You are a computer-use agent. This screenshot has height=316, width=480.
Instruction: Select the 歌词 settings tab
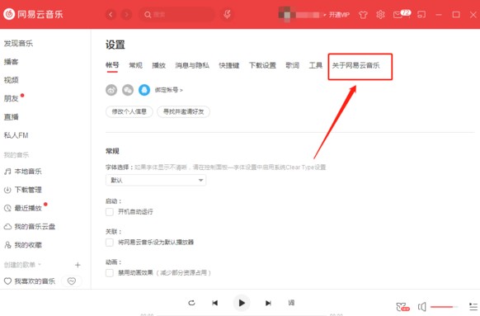292,65
